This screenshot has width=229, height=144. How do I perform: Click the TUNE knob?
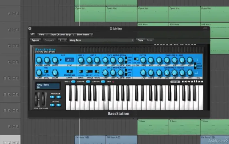39,73
